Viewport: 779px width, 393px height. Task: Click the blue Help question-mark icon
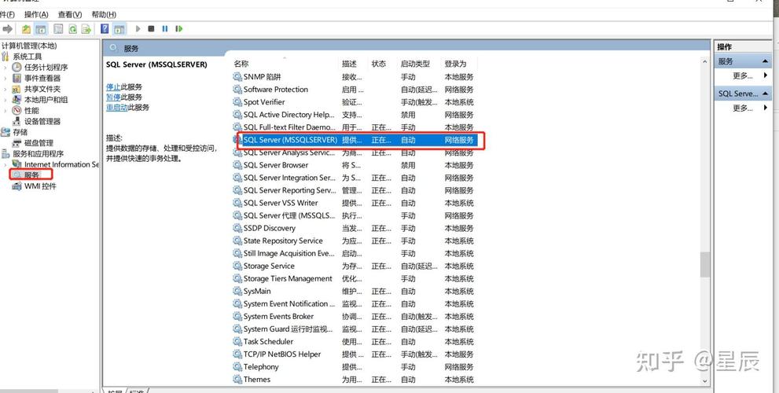(x=105, y=29)
